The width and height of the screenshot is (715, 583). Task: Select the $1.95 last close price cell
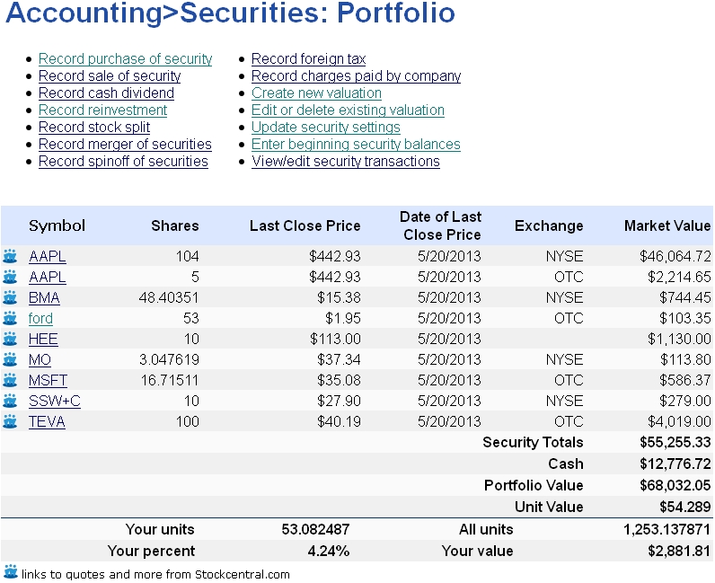tap(343, 318)
